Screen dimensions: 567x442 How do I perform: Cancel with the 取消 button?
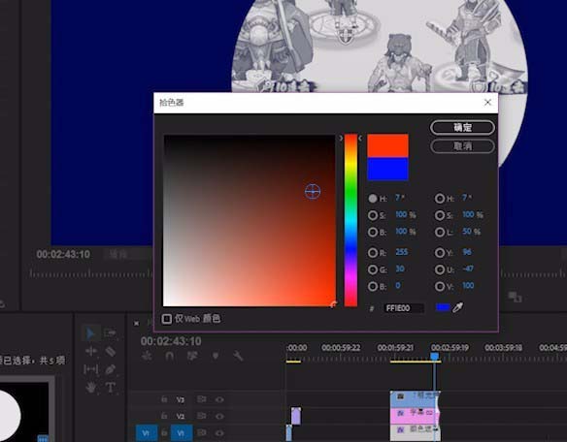tap(462, 146)
